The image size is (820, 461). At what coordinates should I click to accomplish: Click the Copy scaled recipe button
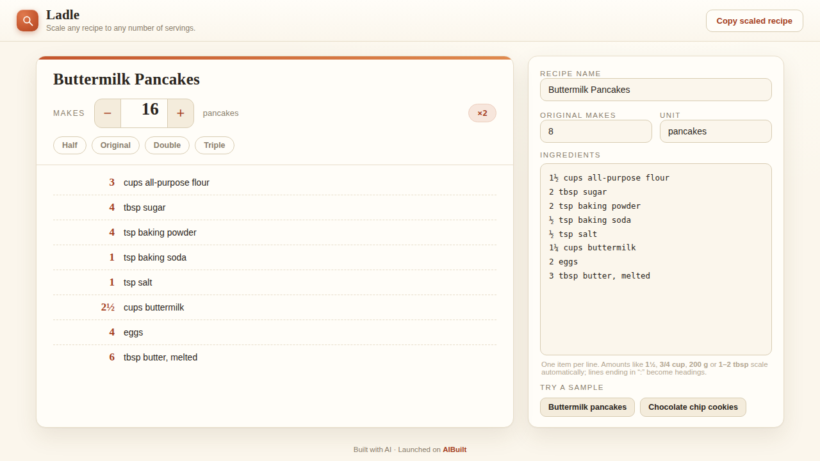tap(754, 20)
